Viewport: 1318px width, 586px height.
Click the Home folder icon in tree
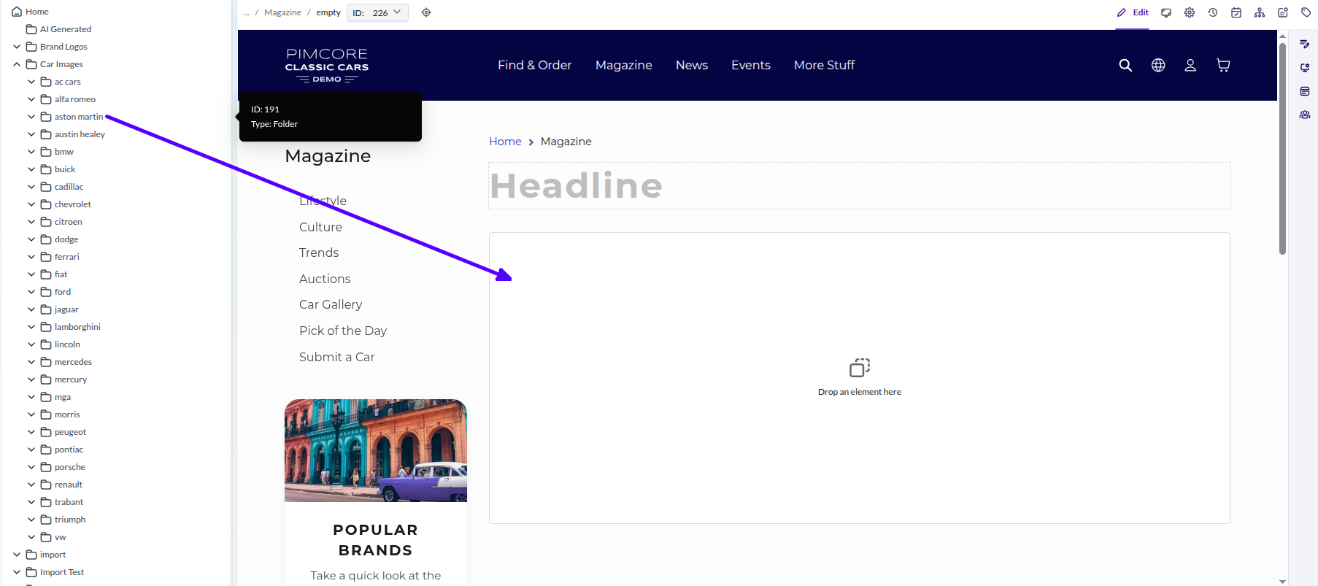point(17,12)
